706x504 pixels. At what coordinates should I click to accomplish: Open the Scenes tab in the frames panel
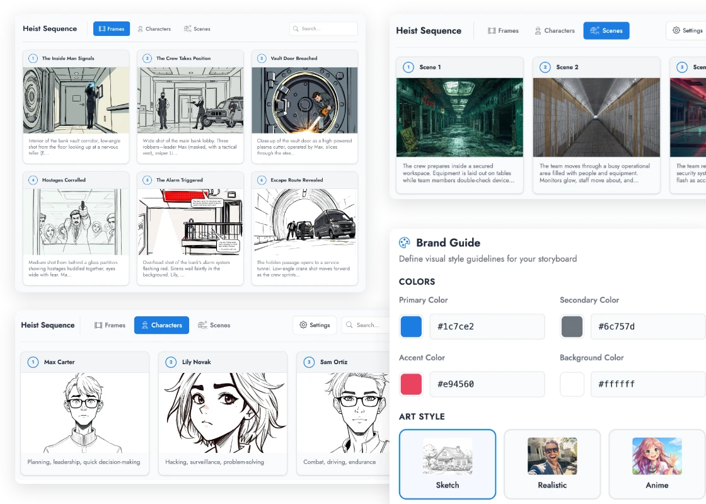(197, 29)
